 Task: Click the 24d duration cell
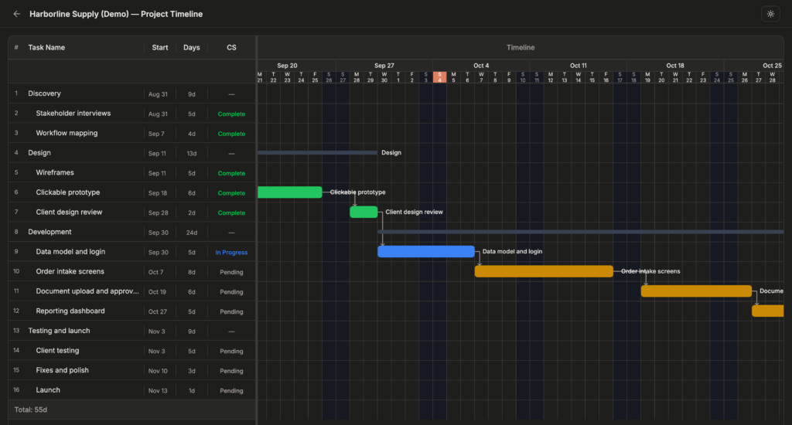click(x=192, y=233)
